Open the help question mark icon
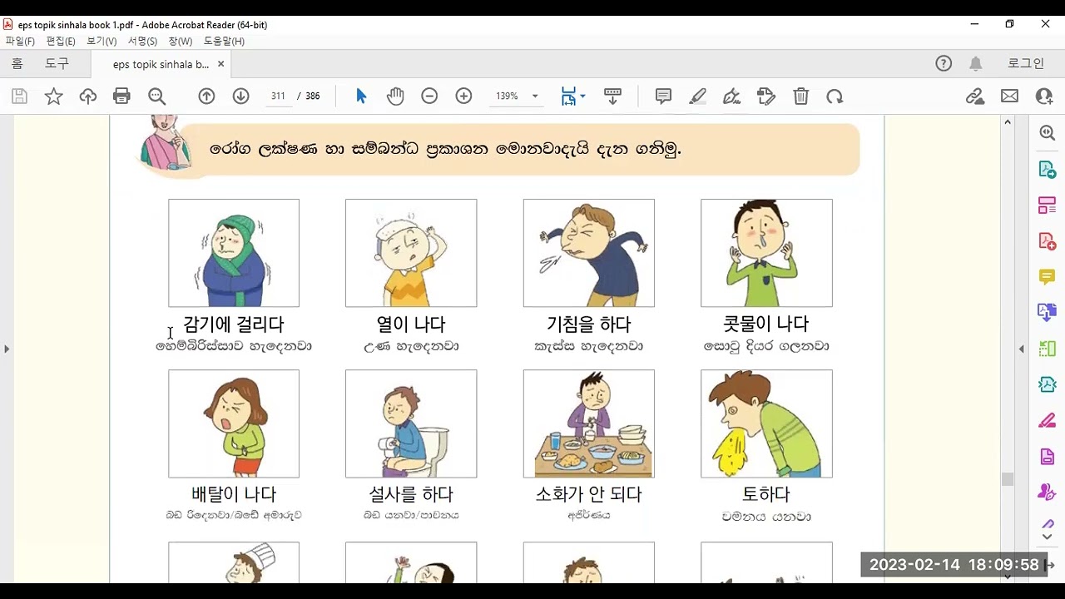This screenshot has width=1065, height=599. click(x=944, y=63)
